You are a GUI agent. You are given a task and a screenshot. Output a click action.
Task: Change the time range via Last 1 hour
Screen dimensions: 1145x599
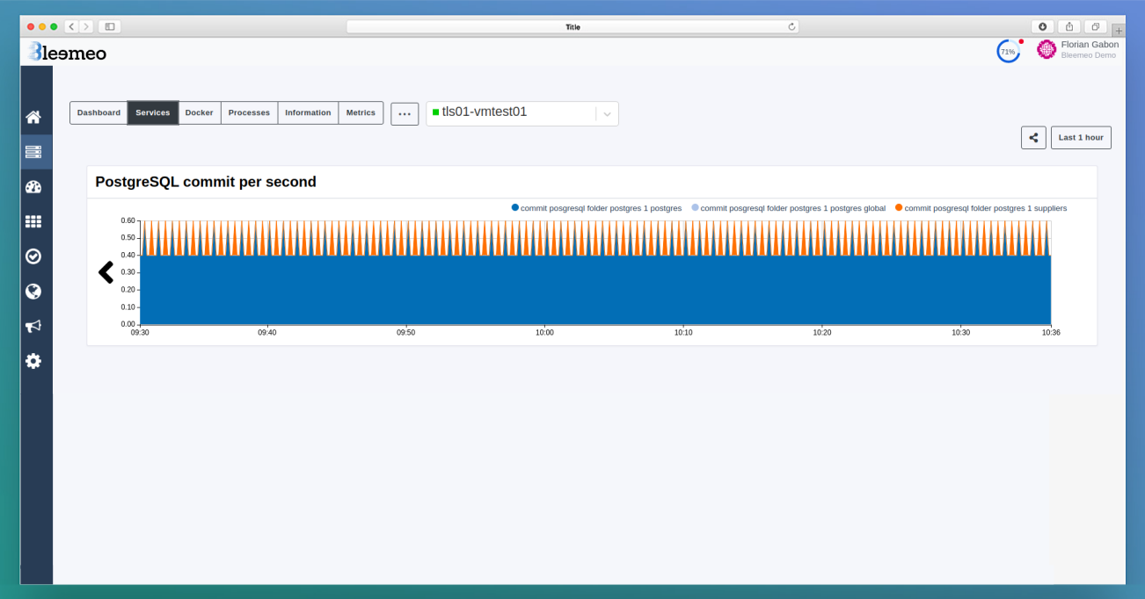pyautogui.click(x=1081, y=137)
